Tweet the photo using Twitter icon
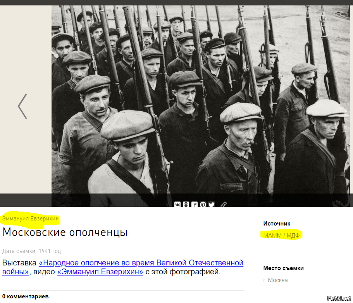Image resolution: width=353 pixels, height=303 pixels. (x=212, y=205)
